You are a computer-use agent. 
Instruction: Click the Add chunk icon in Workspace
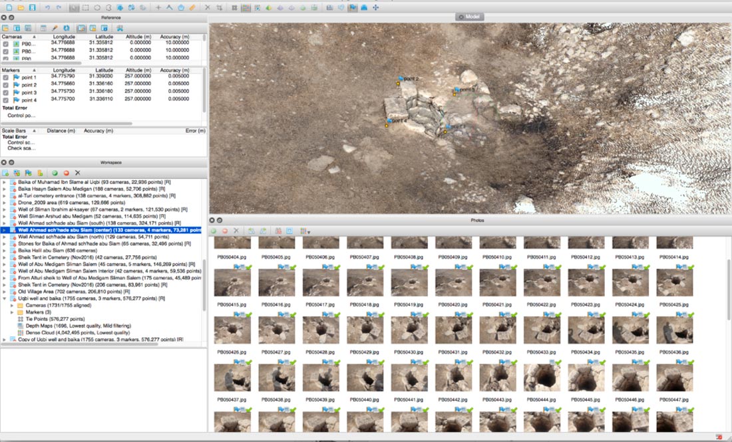[6, 173]
